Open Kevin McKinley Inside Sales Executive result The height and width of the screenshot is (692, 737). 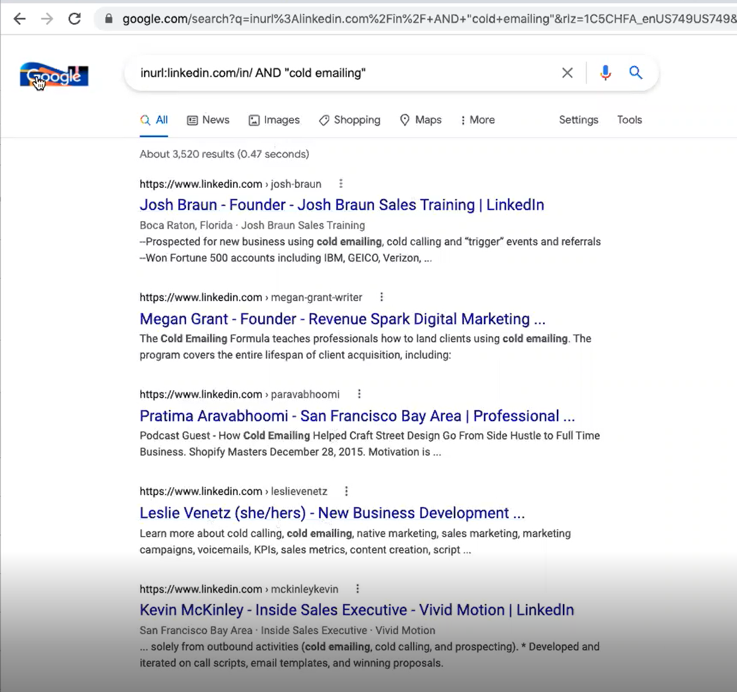coord(357,610)
